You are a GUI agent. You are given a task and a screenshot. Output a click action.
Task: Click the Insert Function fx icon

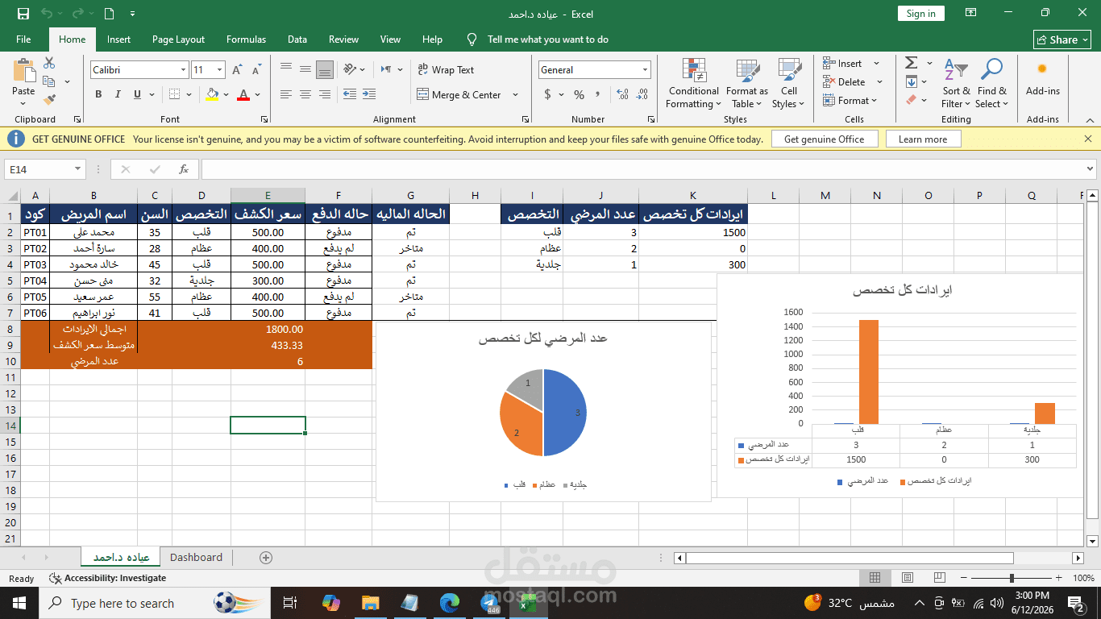point(184,169)
